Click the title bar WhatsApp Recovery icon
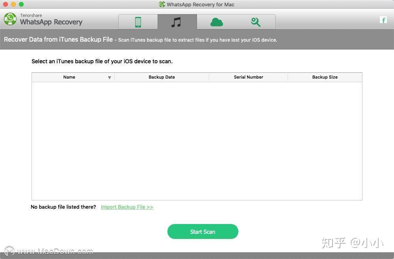394x259 pixels. click(162, 4)
